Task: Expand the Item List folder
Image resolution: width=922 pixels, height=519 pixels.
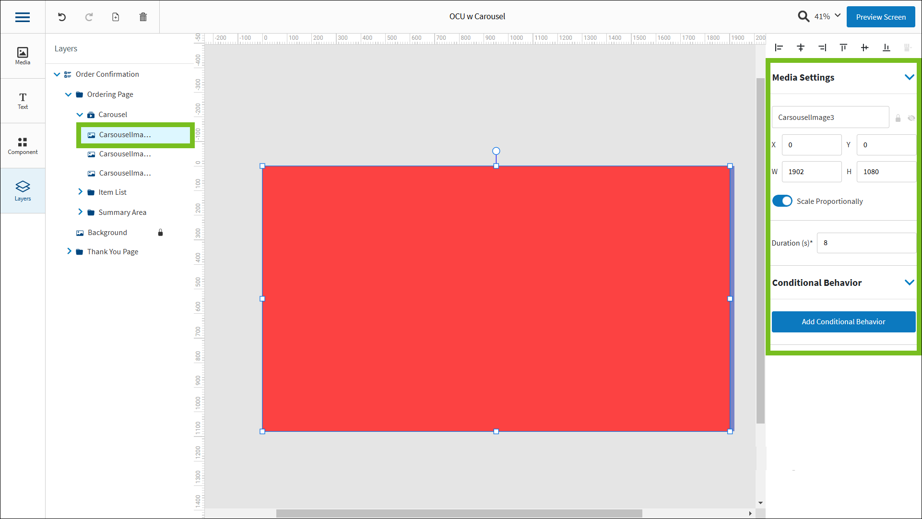Action: (80, 192)
